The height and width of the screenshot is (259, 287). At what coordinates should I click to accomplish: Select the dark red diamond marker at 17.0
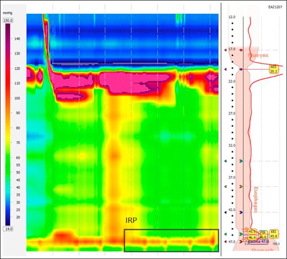(241, 50)
